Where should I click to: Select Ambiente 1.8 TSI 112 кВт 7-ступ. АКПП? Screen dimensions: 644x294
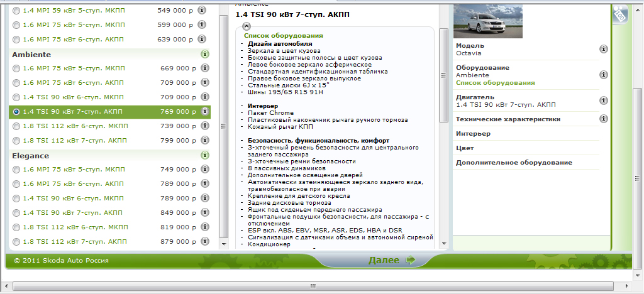(16, 141)
